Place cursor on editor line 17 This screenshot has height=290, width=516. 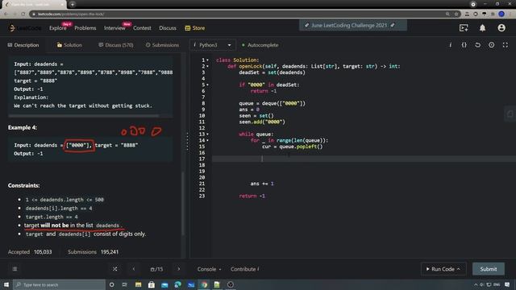pyautogui.click(x=364, y=159)
